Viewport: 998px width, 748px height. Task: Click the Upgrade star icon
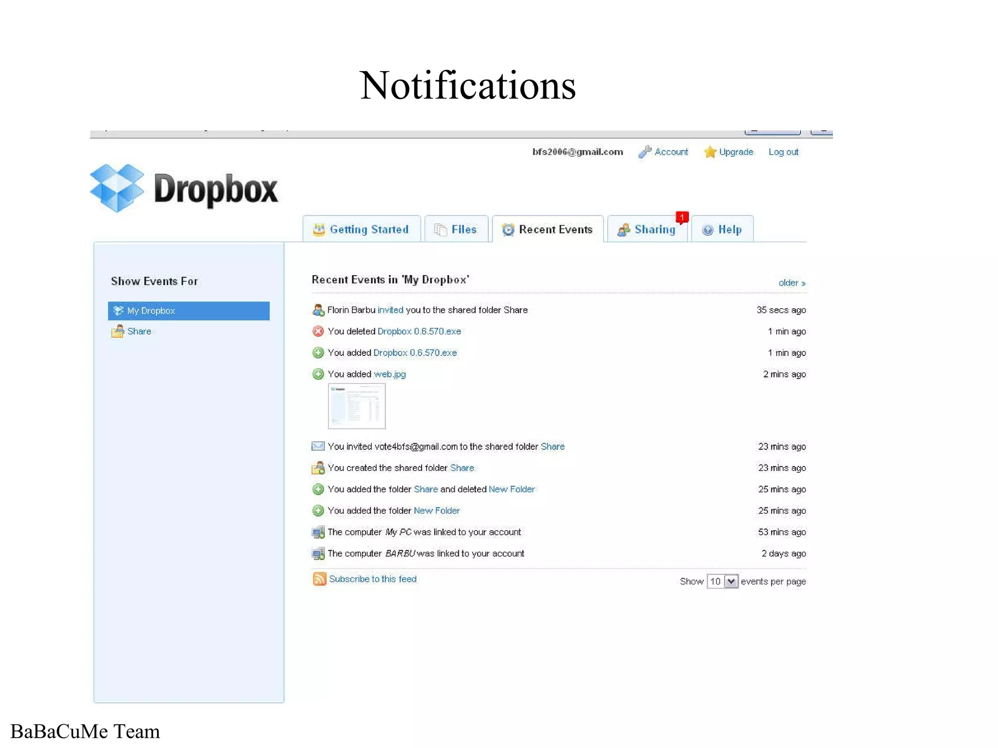pos(710,152)
